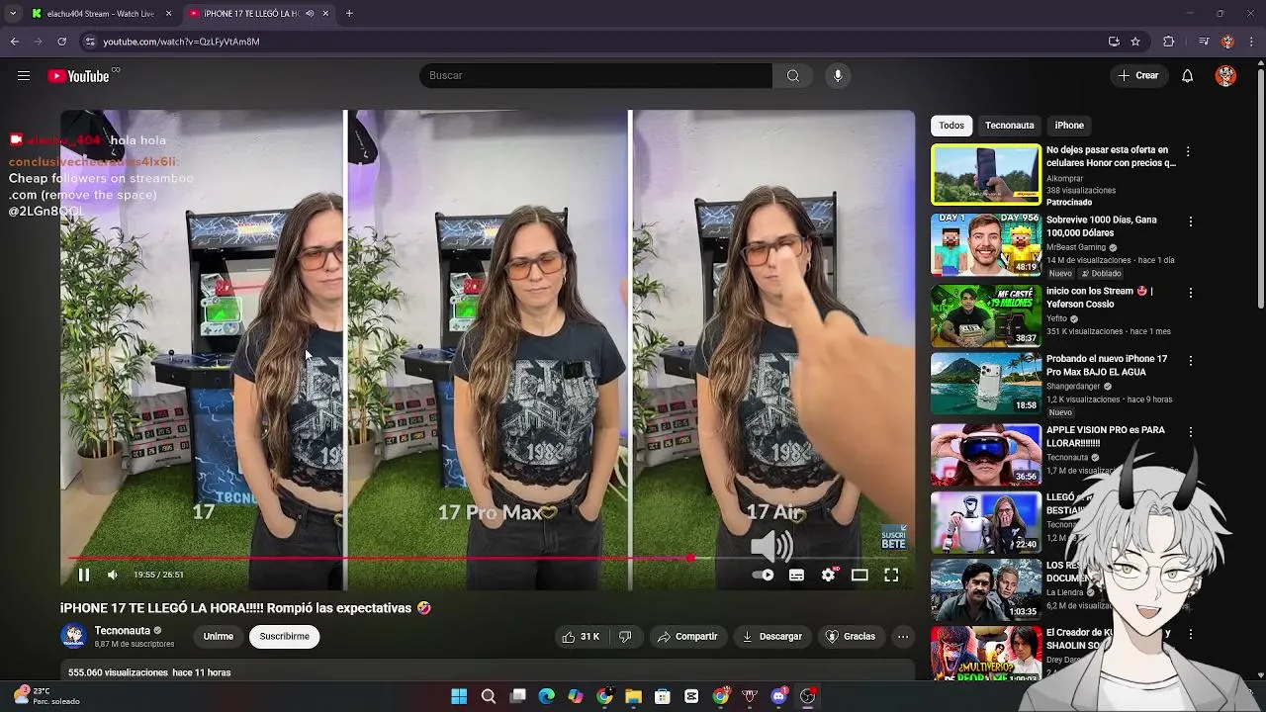1266x712 pixels.
Task: Open the browser extensions puzzle icon
Action: [1169, 42]
